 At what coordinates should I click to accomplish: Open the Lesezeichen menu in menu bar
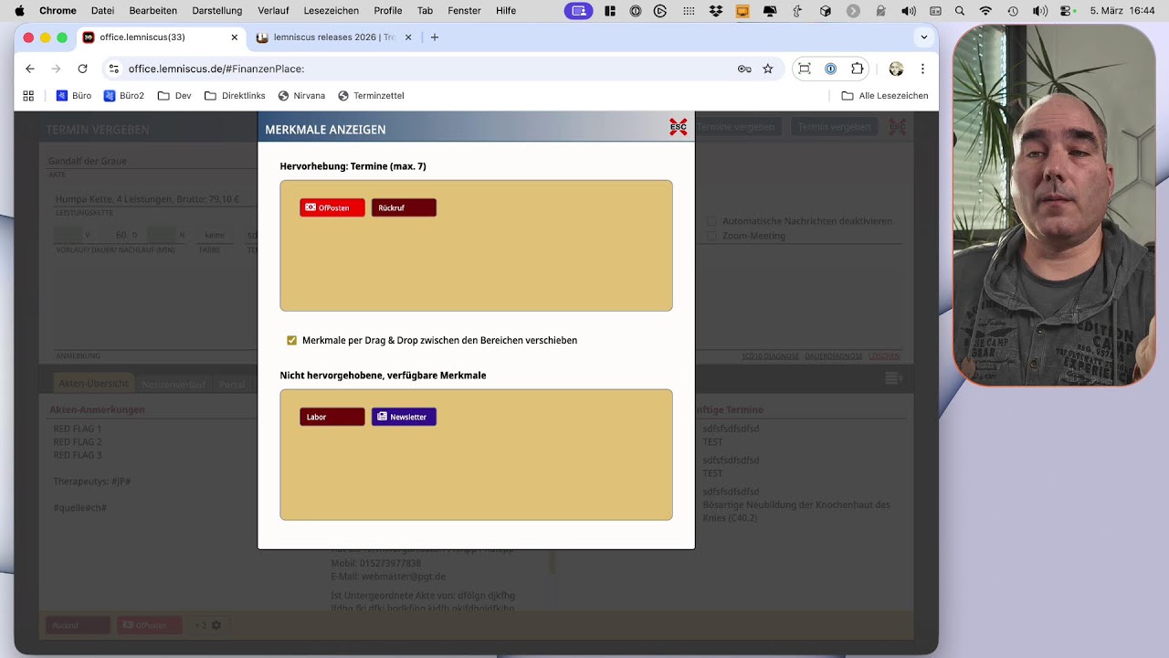click(331, 11)
